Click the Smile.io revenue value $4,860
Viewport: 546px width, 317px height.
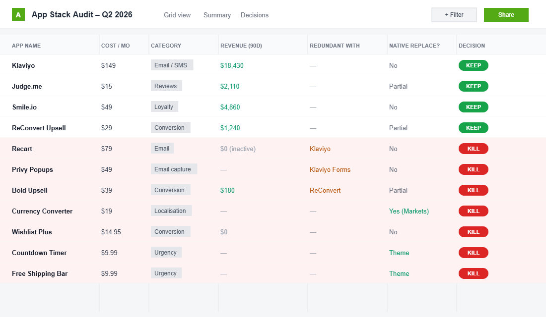pos(230,107)
